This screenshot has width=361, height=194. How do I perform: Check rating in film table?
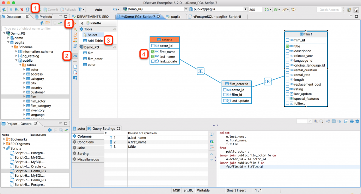click(x=287, y=89)
